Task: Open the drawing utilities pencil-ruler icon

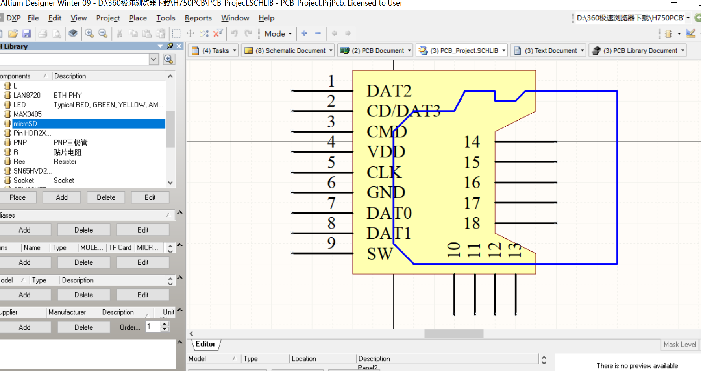Action: click(691, 33)
